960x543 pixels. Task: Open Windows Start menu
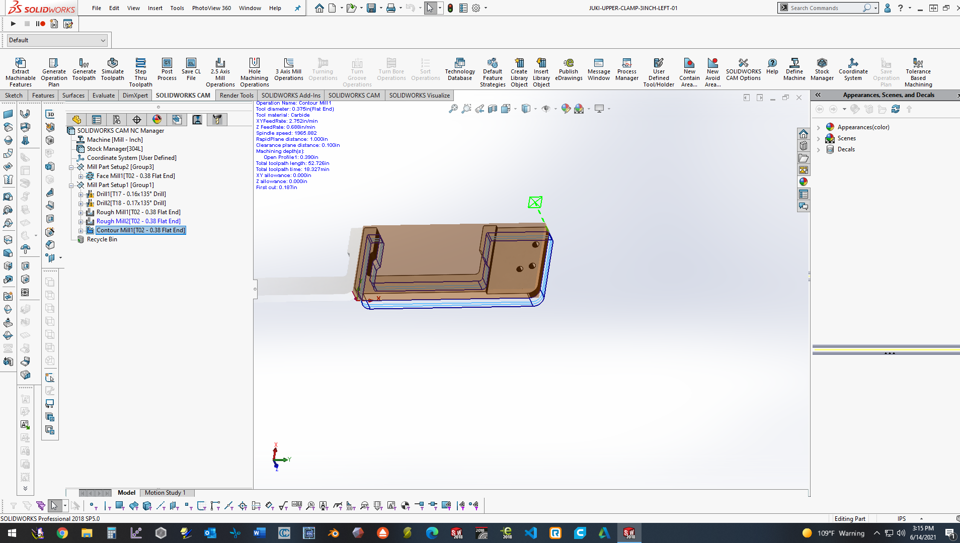(12, 533)
